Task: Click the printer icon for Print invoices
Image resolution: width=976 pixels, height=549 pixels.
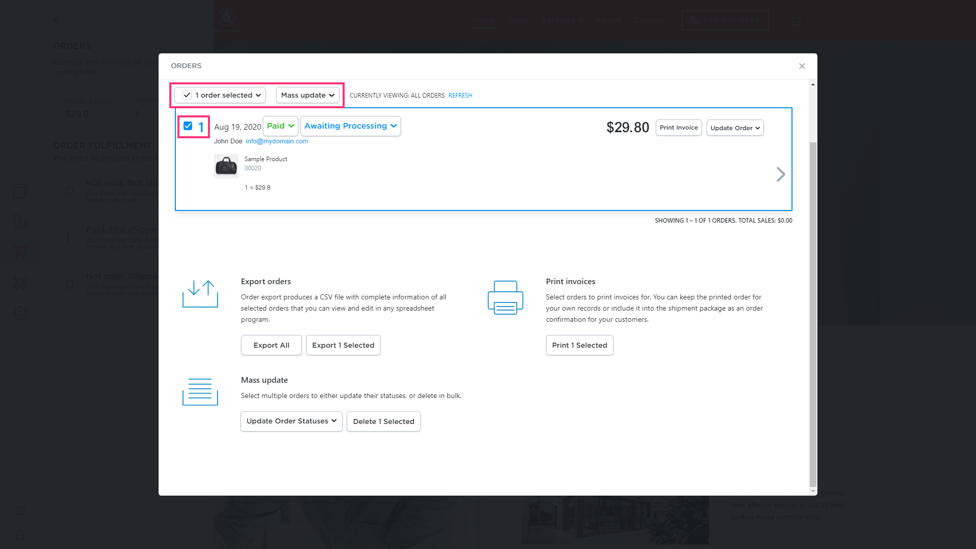Action: [505, 297]
